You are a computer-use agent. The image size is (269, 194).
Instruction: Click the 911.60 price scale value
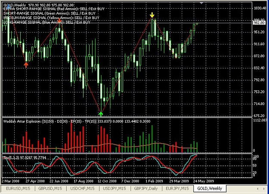tap(259, 44)
